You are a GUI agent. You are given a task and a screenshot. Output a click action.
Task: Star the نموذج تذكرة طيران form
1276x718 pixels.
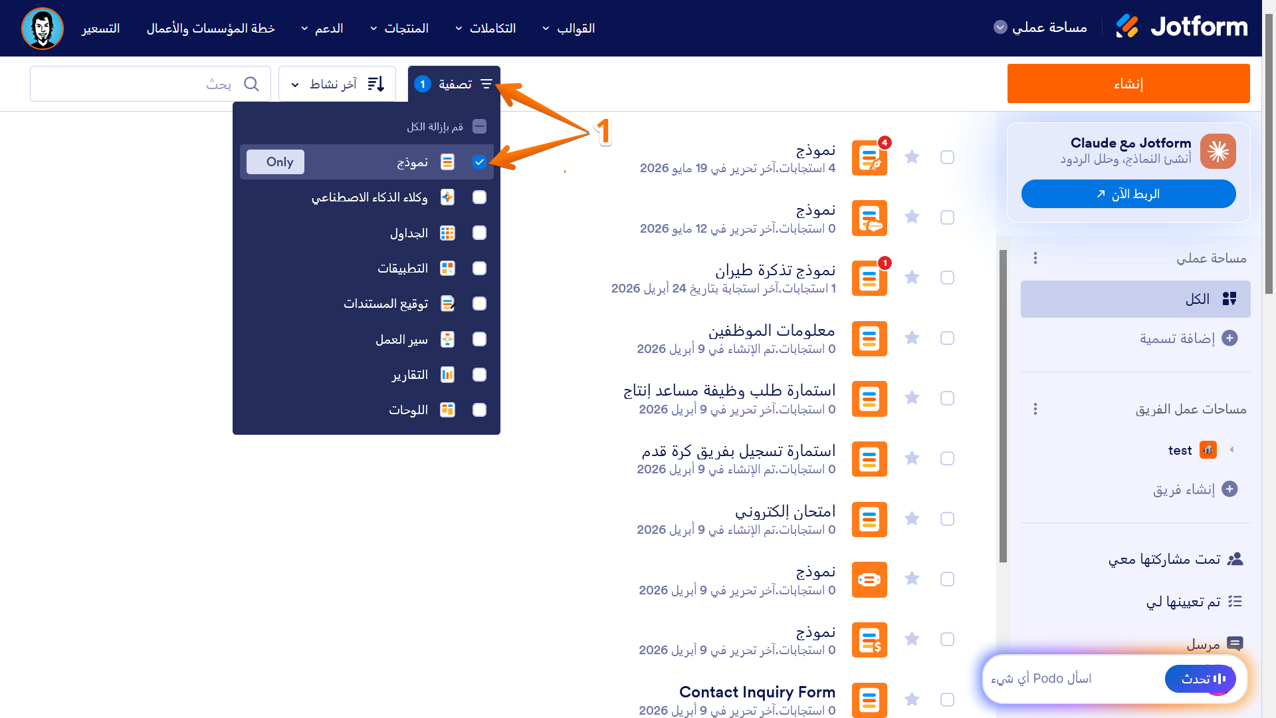tap(912, 277)
